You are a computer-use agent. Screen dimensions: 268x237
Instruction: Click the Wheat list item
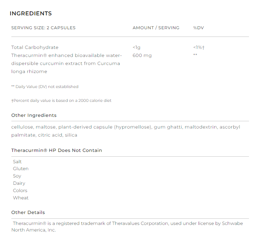pyautogui.click(x=21, y=198)
